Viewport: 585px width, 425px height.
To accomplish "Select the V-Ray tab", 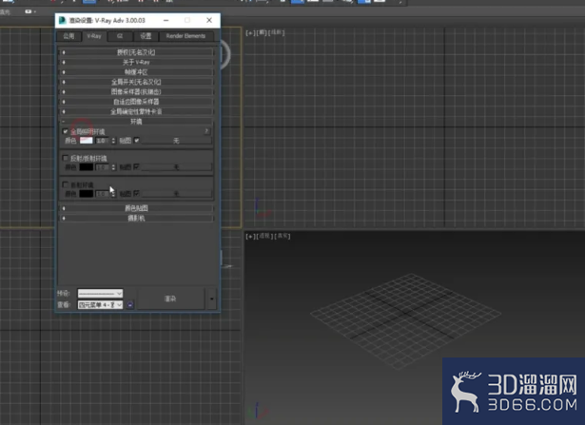I will (93, 36).
